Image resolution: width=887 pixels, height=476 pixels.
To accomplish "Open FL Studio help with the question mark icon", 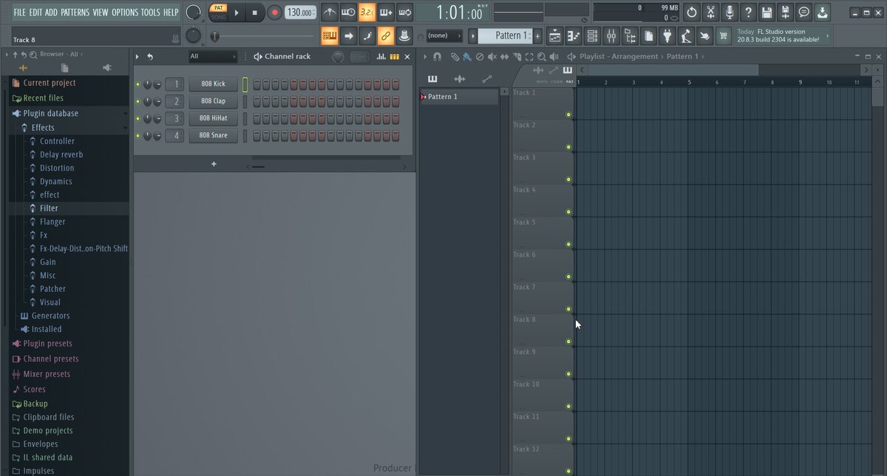I will pyautogui.click(x=747, y=13).
